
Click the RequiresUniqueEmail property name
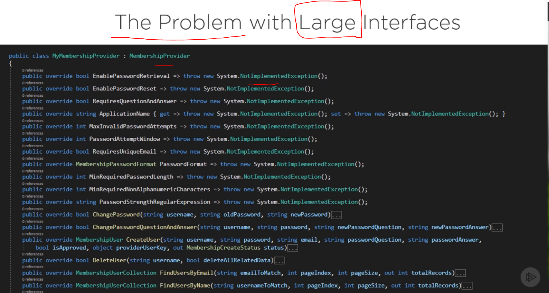tap(125, 151)
